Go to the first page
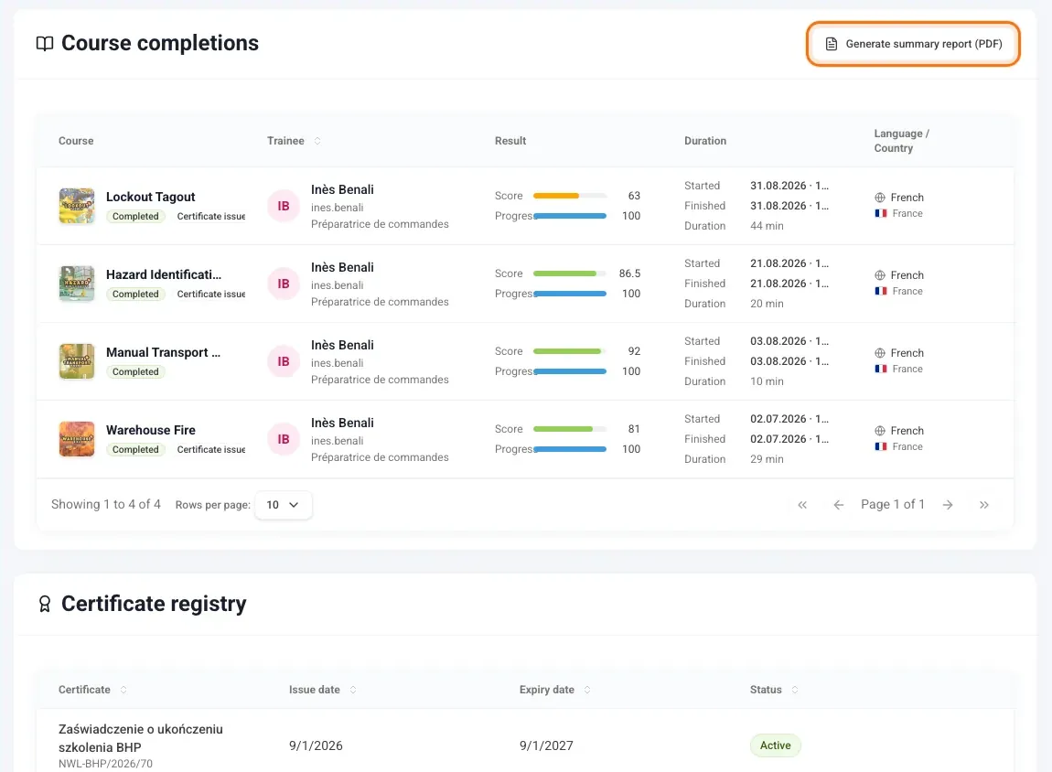The height and width of the screenshot is (772, 1052). click(x=802, y=505)
